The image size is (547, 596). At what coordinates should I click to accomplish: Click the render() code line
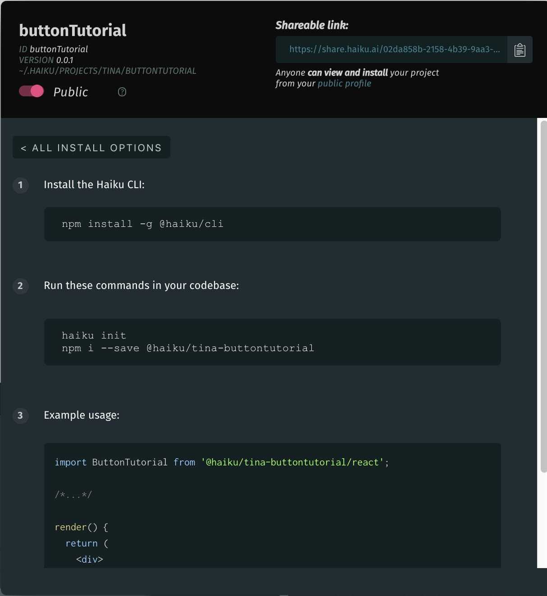pyautogui.click(x=82, y=527)
